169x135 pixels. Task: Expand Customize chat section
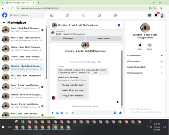coord(145,55)
